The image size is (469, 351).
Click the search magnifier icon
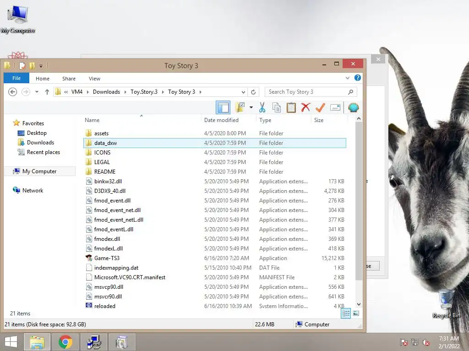point(350,92)
